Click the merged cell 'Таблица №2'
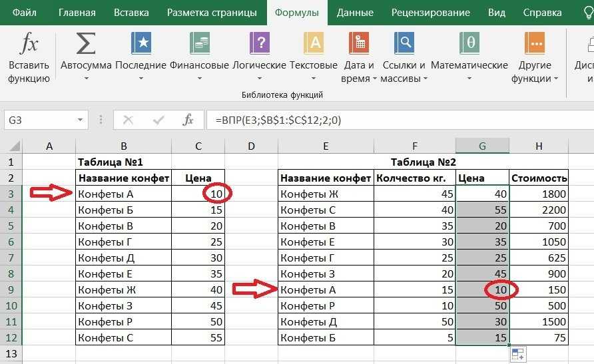This screenshot has height=364, width=594. 423,162
